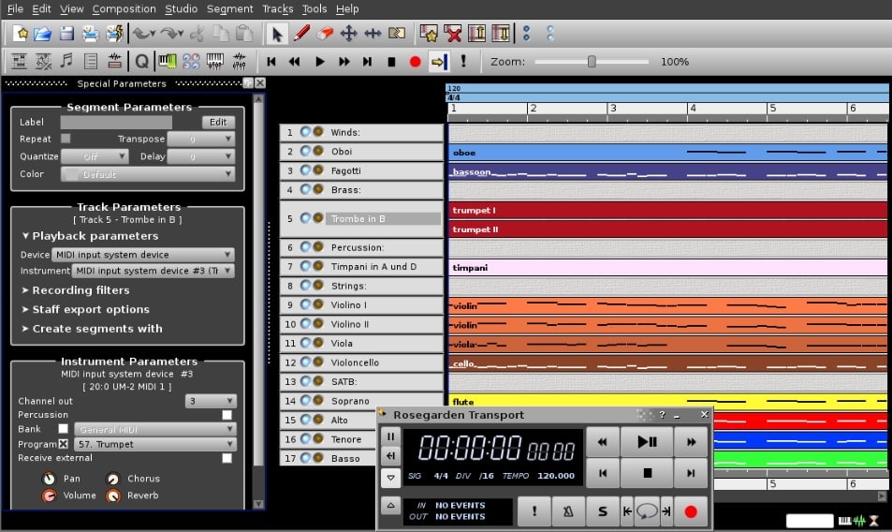Arm the Fagotti track for recording
892x532 pixels.
click(x=318, y=170)
